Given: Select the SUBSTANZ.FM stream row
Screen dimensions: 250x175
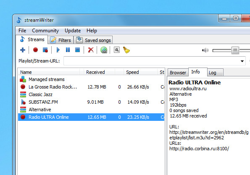Looking at the screenshot, I should point(91,102).
